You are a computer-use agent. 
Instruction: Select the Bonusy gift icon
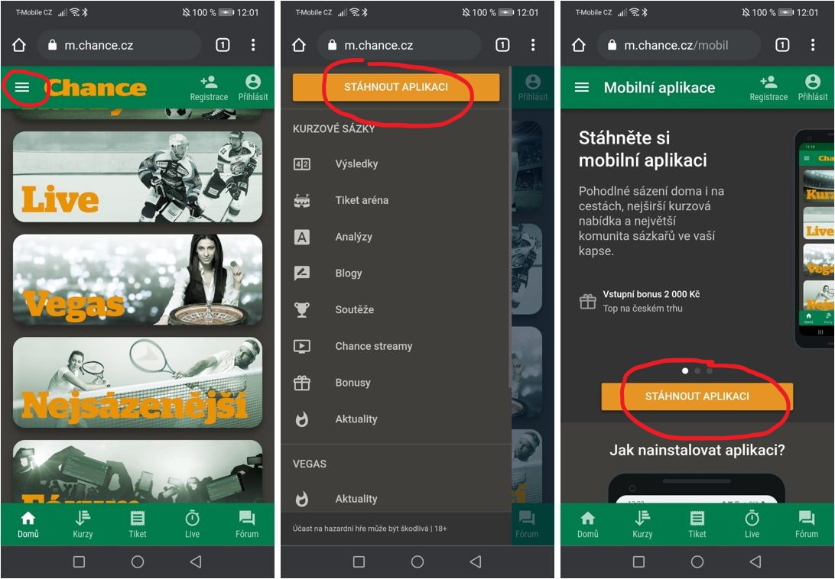coord(302,383)
